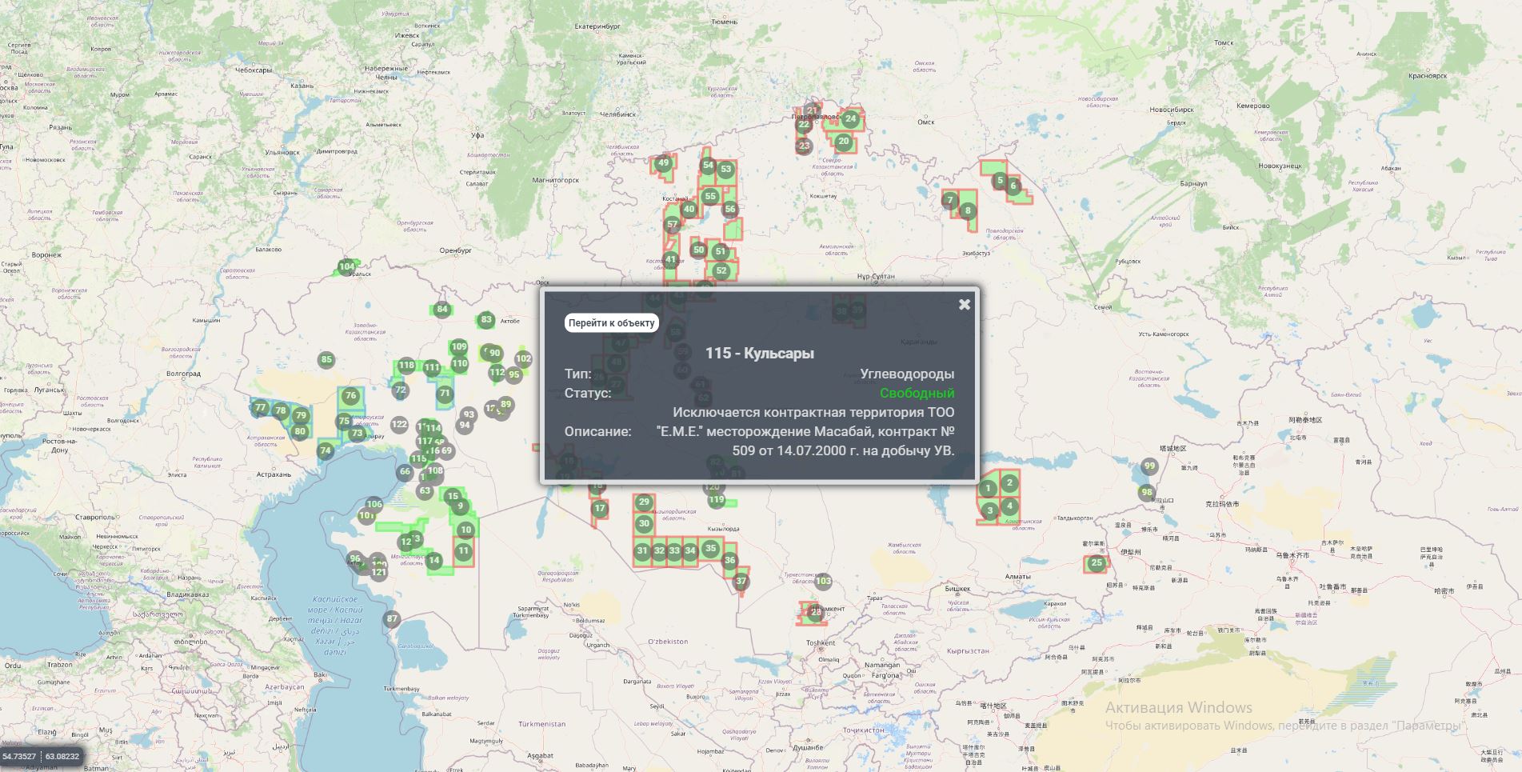This screenshot has height=772, width=1522.
Task: Click block marker 29
Action: [x=644, y=502]
